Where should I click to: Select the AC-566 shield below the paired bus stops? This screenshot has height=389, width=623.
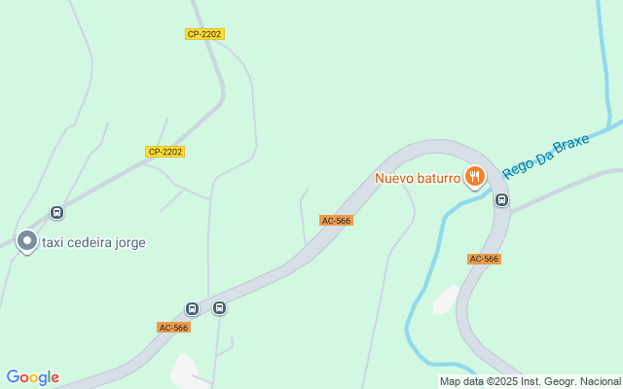coord(173,328)
